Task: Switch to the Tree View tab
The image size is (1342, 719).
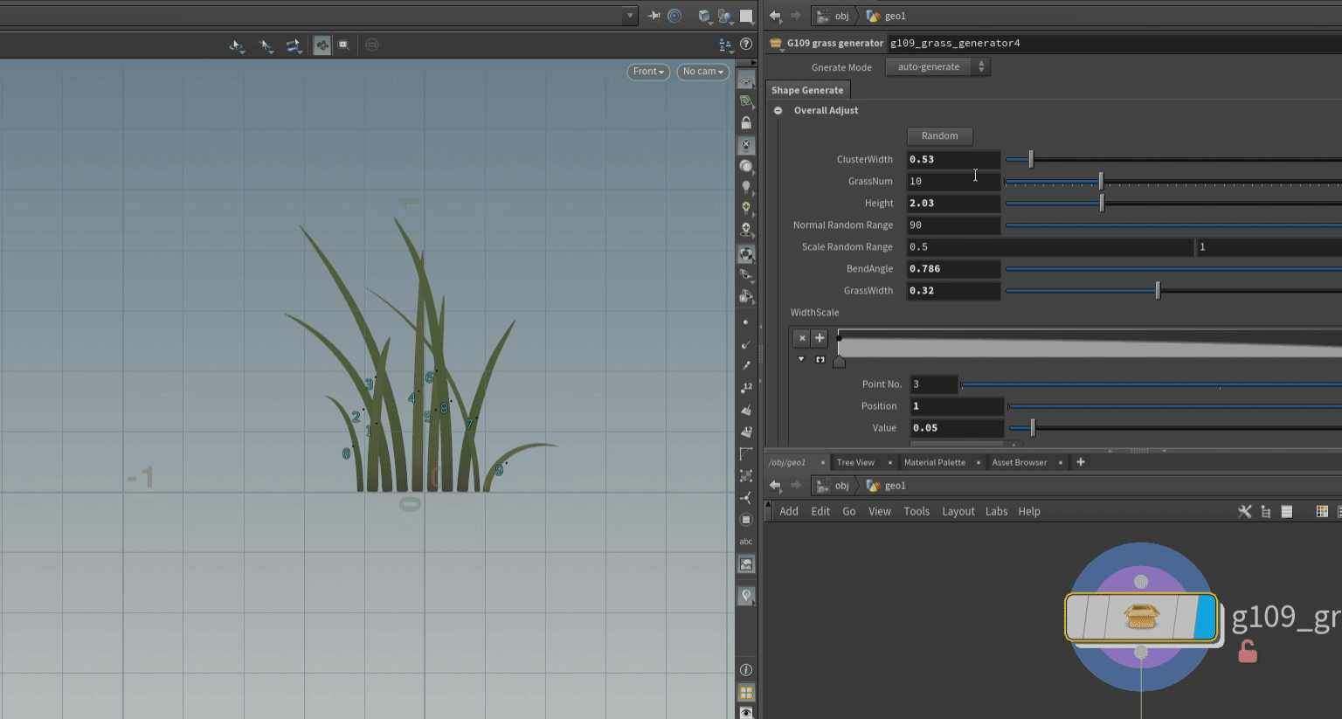Action: [856, 462]
